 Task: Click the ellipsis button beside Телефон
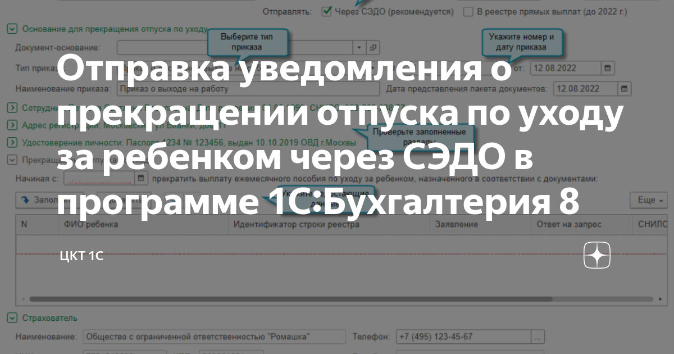point(539,337)
